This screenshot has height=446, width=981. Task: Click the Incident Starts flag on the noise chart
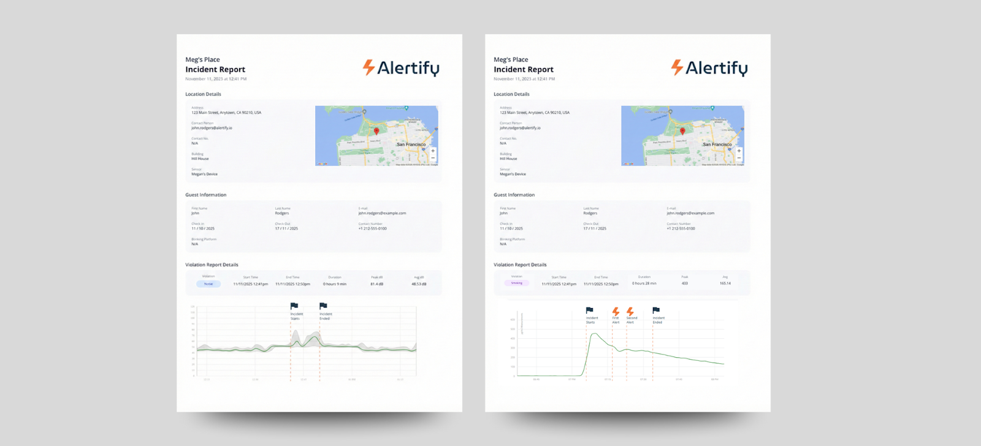tap(294, 306)
